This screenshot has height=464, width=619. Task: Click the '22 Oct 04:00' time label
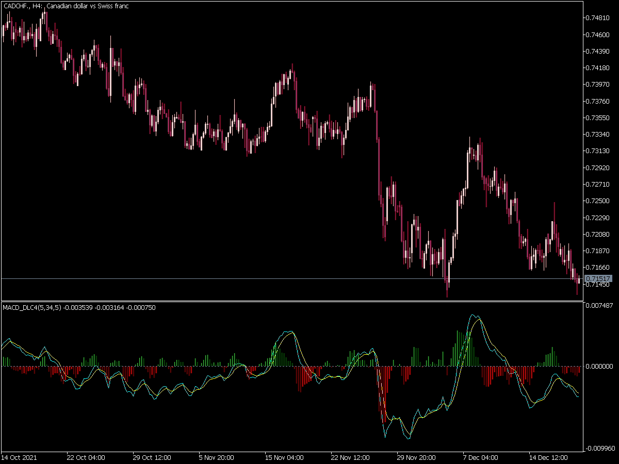tap(86, 457)
